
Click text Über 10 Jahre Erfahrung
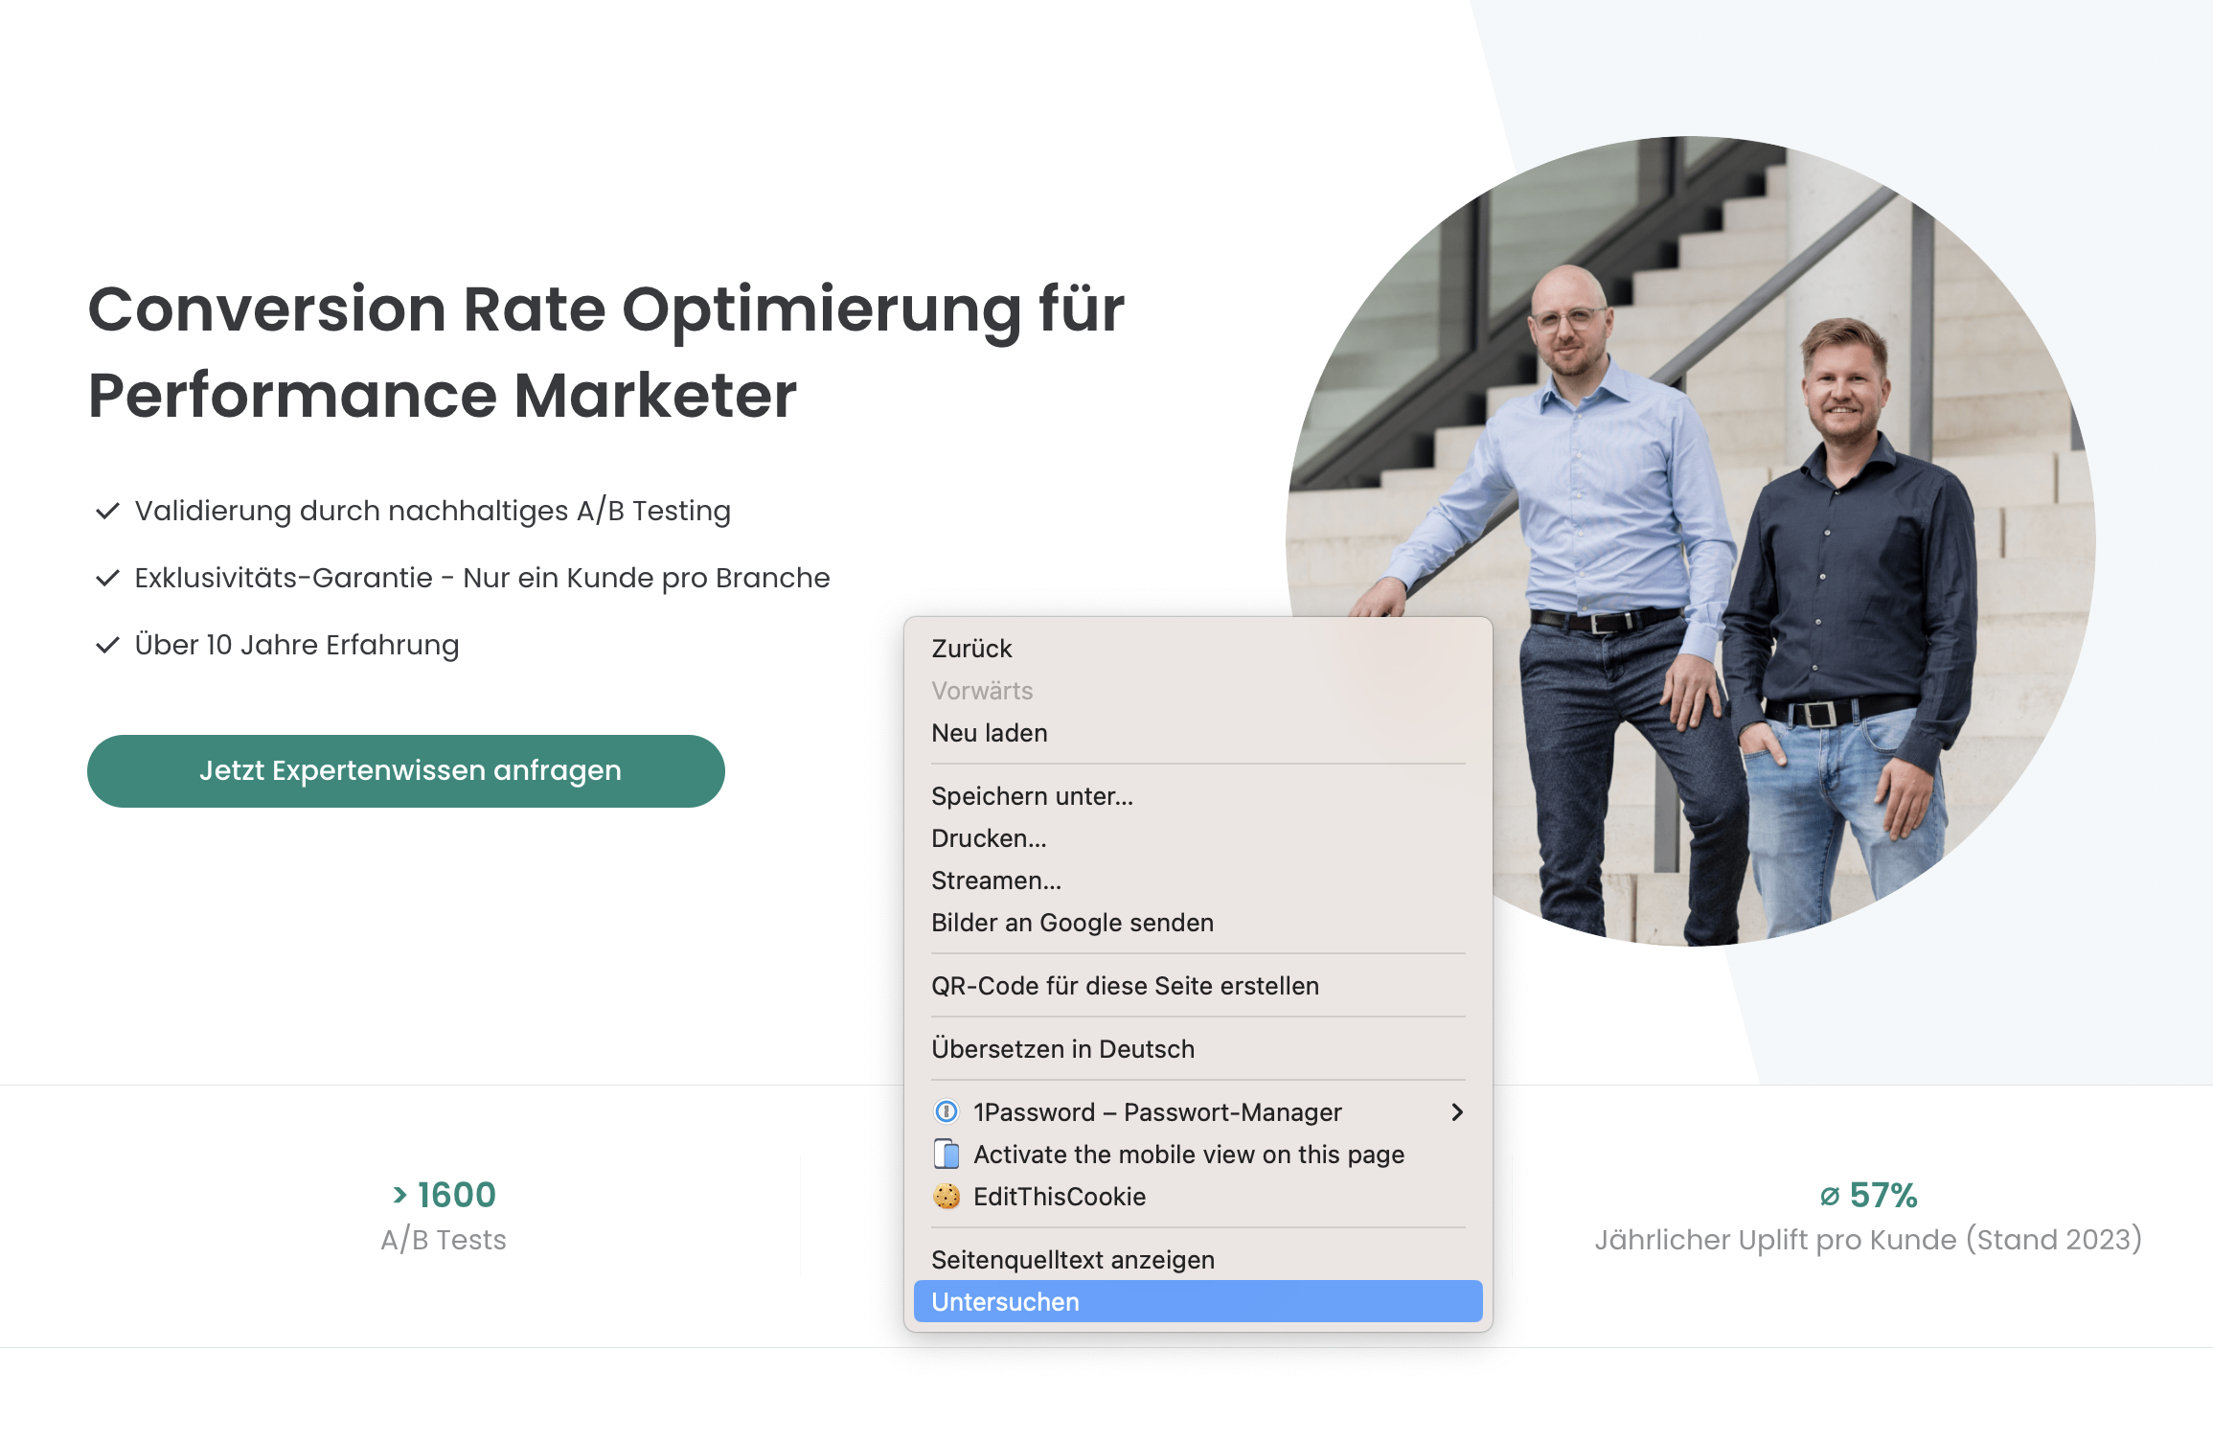[x=297, y=645]
